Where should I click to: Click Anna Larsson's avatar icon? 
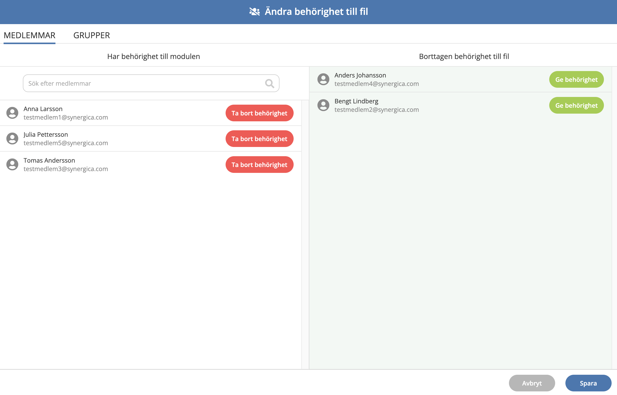(12, 113)
